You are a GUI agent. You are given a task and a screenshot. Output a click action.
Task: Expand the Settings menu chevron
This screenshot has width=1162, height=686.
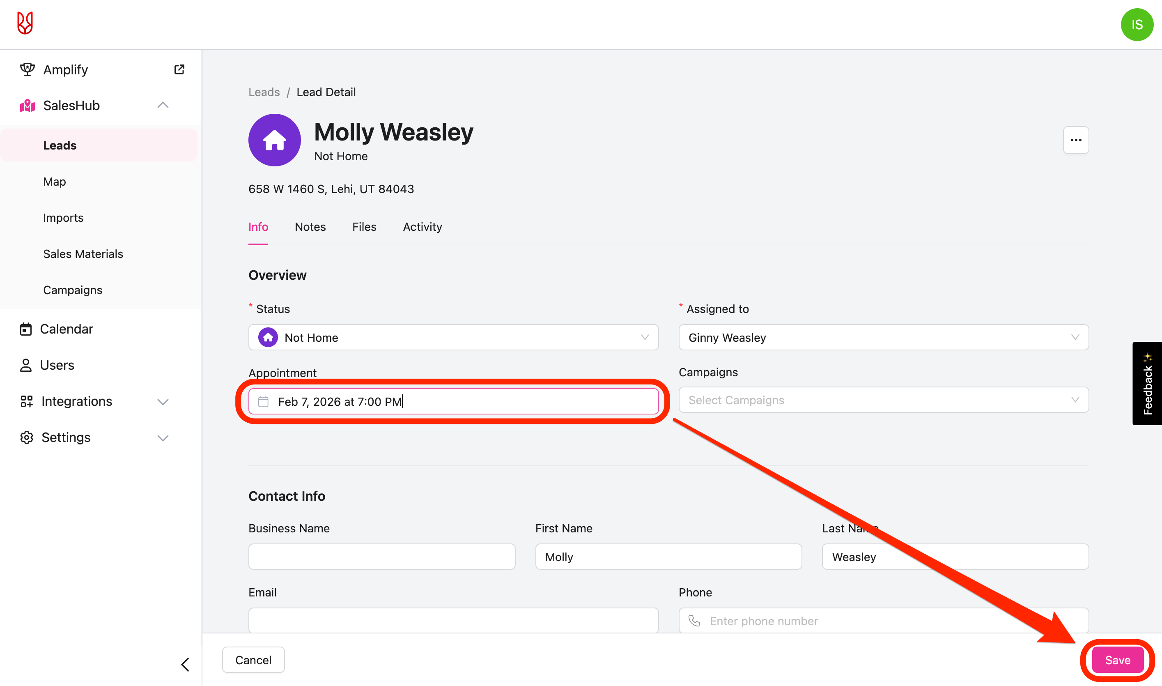tap(163, 437)
